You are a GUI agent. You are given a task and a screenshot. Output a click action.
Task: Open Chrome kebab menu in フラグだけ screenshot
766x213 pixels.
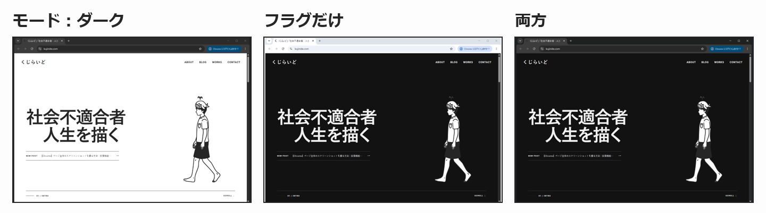point(496,49)
